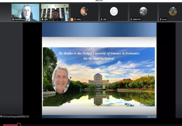Click the muted microphone icon on the NEPU tile
182x126 pixels.
131,19
